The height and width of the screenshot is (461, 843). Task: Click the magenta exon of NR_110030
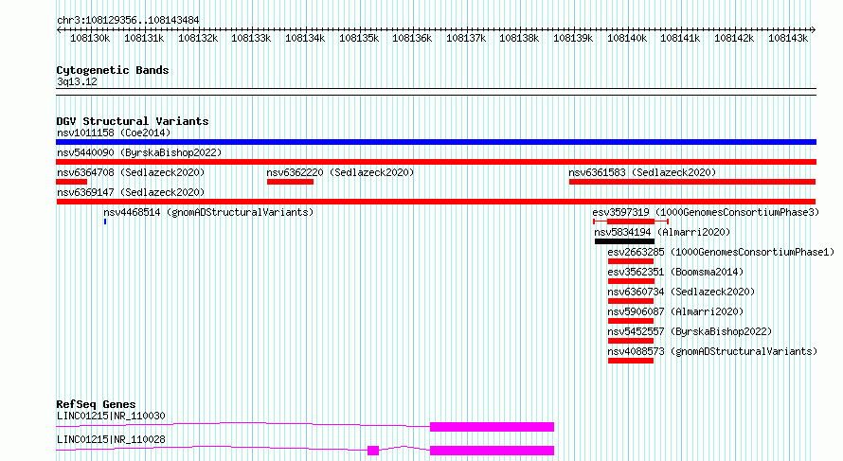coord(492,427)
